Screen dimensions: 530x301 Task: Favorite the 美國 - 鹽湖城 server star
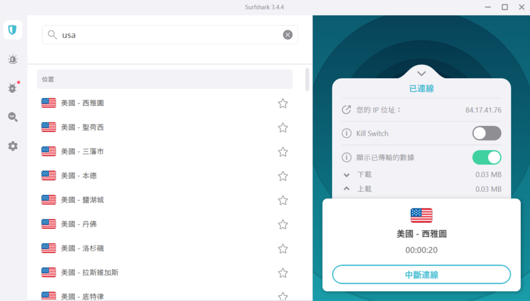click(x=283, y=200)
